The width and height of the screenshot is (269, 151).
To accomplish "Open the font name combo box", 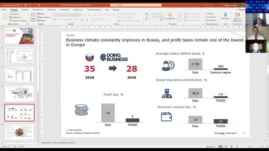I will coord(63,15).
